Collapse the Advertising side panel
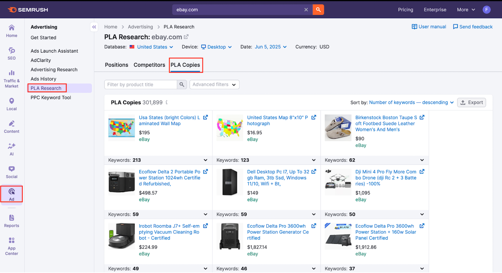 coord(94,27)
